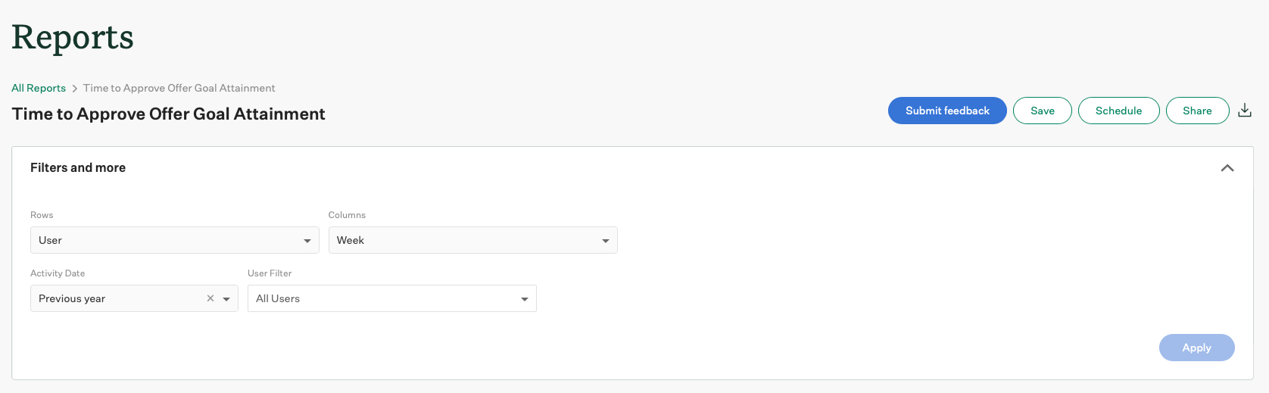This screenshot has width=1269, height=393.
Task: Apply the selected filters
Action: (1196, 348)
